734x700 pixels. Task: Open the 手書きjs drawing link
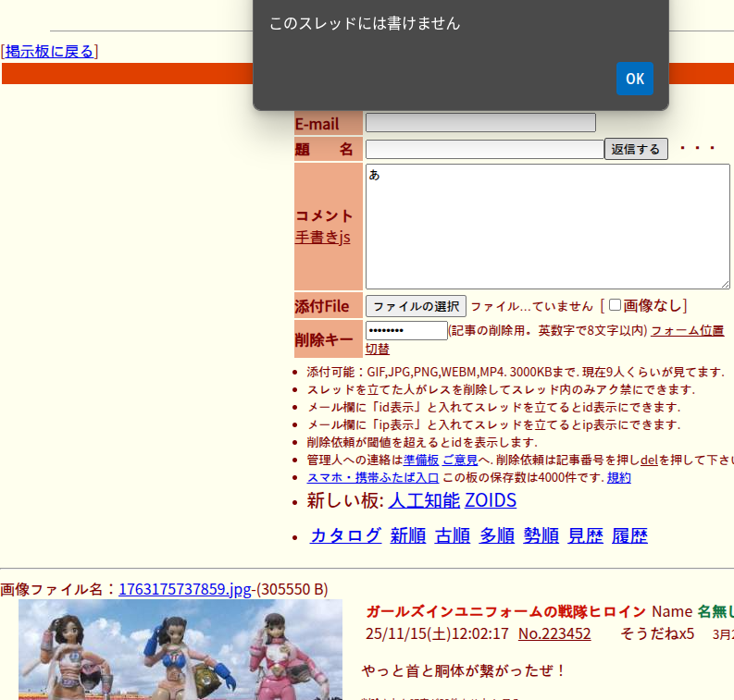322,237
